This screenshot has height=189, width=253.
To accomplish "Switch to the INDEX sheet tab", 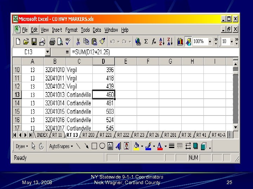I will coord(42,135).
